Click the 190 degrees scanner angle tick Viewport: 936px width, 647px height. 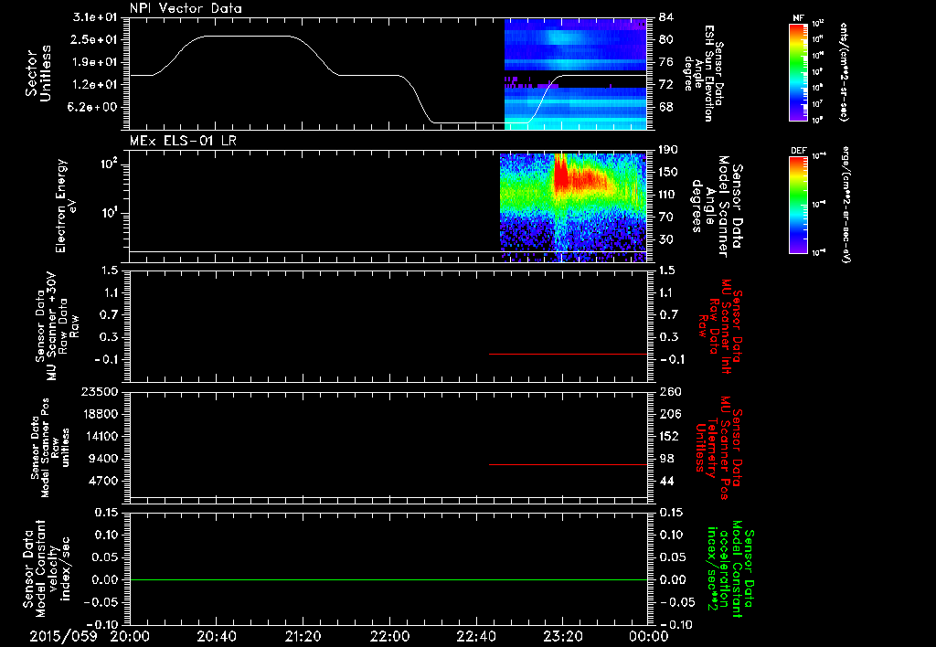(x=668, y=149)
